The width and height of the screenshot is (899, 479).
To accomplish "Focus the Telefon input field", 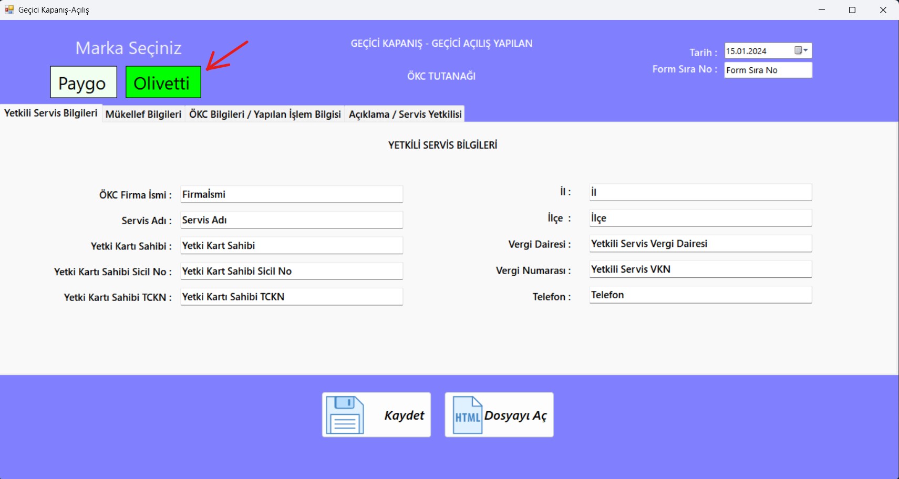I will coord(700,295).
